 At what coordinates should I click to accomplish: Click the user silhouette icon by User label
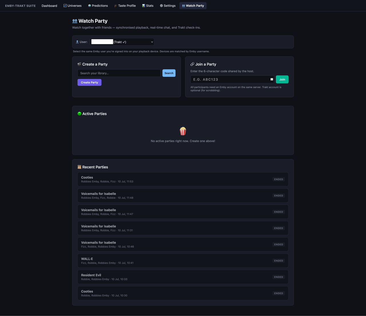coord(77,42)
